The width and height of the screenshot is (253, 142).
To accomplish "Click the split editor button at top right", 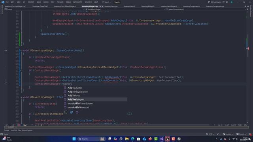I will click(x=247, y=9).
